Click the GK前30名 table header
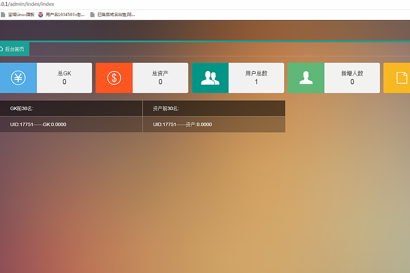The image size is (410, 273). click(22, 108)
